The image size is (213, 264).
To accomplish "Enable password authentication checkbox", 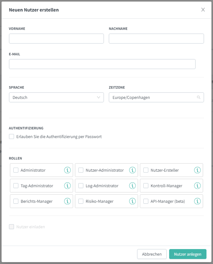I will coord(11,136).
